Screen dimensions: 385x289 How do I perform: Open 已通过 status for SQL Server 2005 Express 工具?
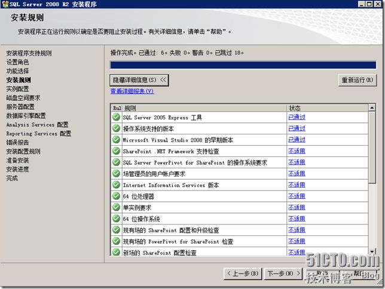pyautogui.click(x=297, y=117)
